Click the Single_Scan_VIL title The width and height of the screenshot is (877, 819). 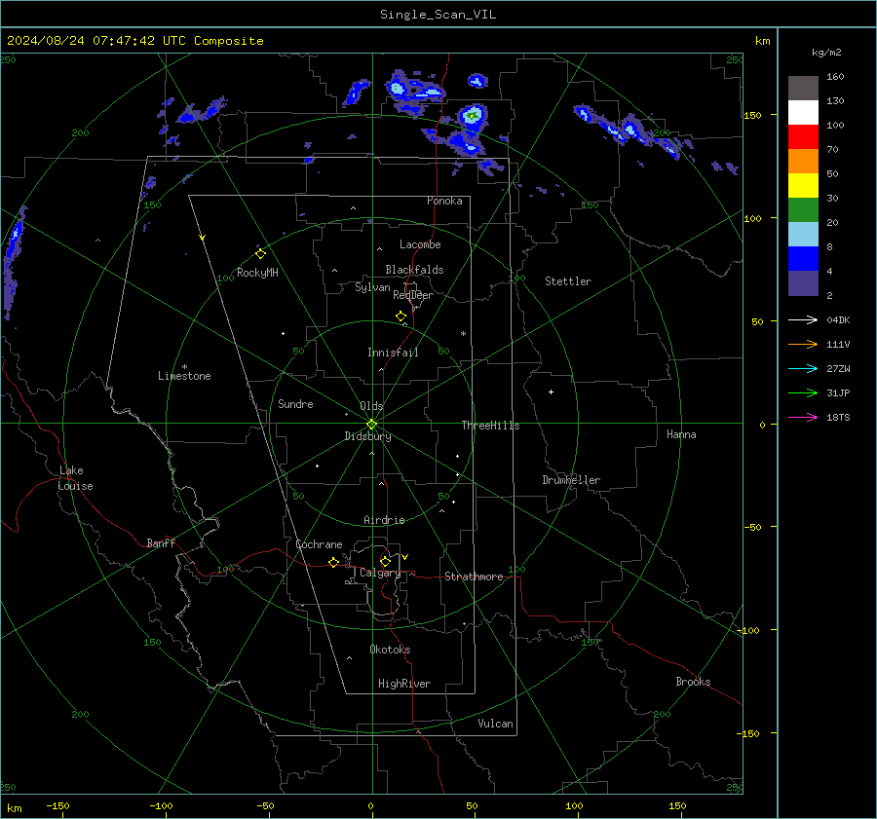[x=438, y=15]
